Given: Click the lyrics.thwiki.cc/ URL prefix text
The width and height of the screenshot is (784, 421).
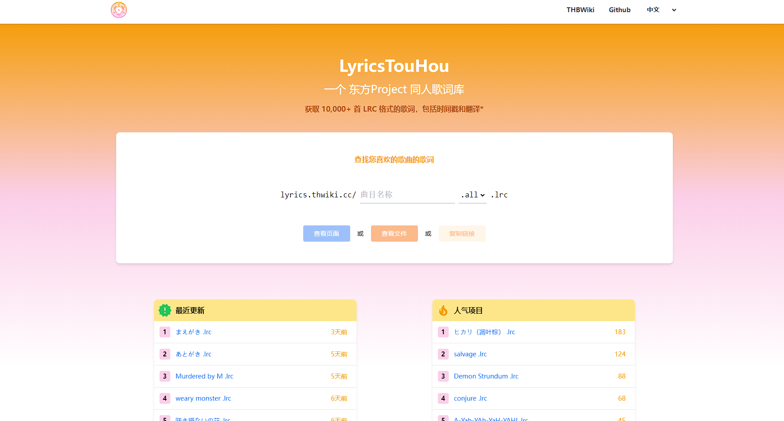Looking at the screenshot, I should [319, 195].
